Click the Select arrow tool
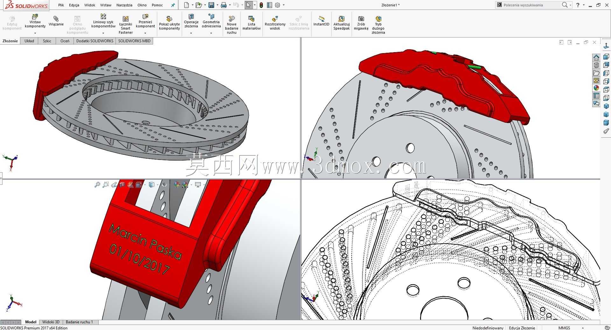This screenshot has height=330, width=611. [x=249, y=5]
